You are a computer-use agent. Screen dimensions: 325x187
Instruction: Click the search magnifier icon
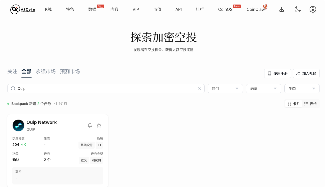13,89
